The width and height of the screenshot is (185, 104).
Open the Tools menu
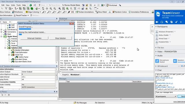click(18, 5)
